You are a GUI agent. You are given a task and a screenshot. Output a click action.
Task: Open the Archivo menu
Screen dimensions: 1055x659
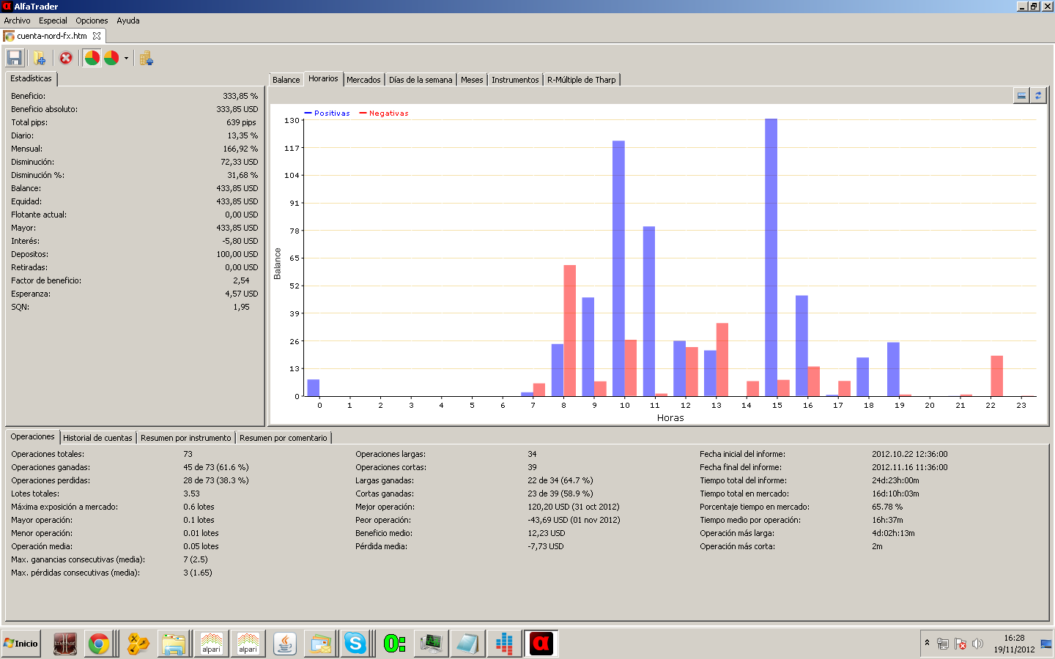[x=17, y=21]
